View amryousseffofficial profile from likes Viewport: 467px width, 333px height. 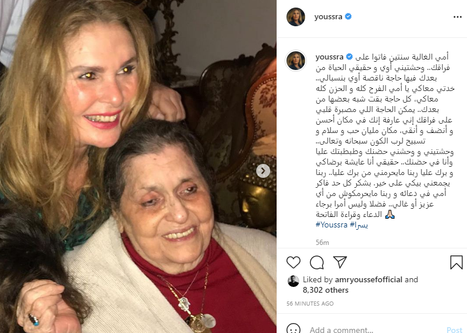[x=369, y=279]
